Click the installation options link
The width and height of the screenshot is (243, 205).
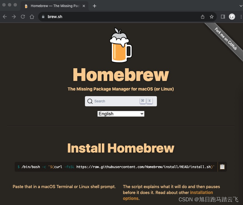click(202, 192)
